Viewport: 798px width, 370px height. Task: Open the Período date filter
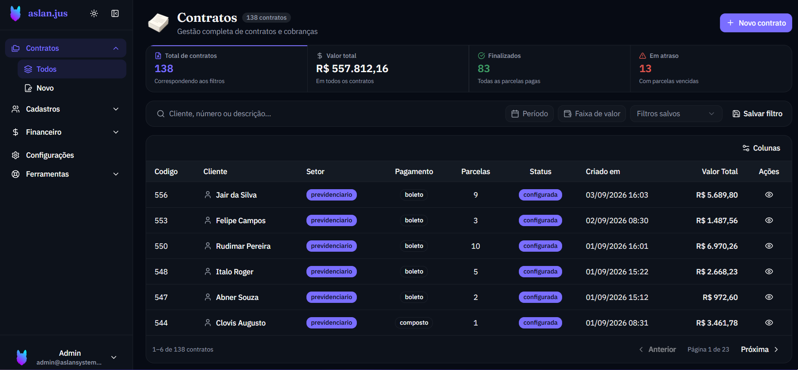pyautogui.click(x=529, y=114)
